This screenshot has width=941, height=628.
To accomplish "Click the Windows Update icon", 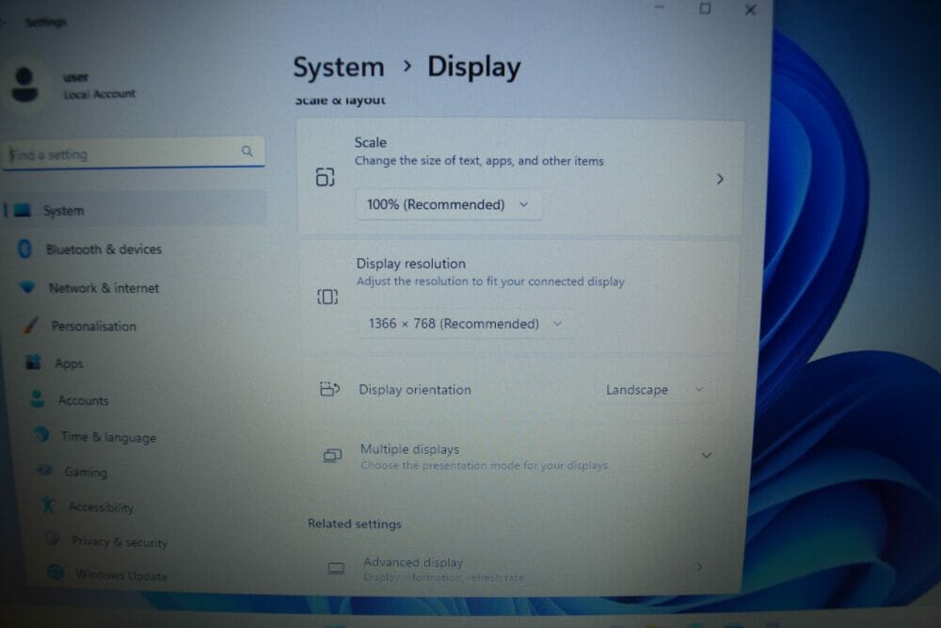I will 56,572.
